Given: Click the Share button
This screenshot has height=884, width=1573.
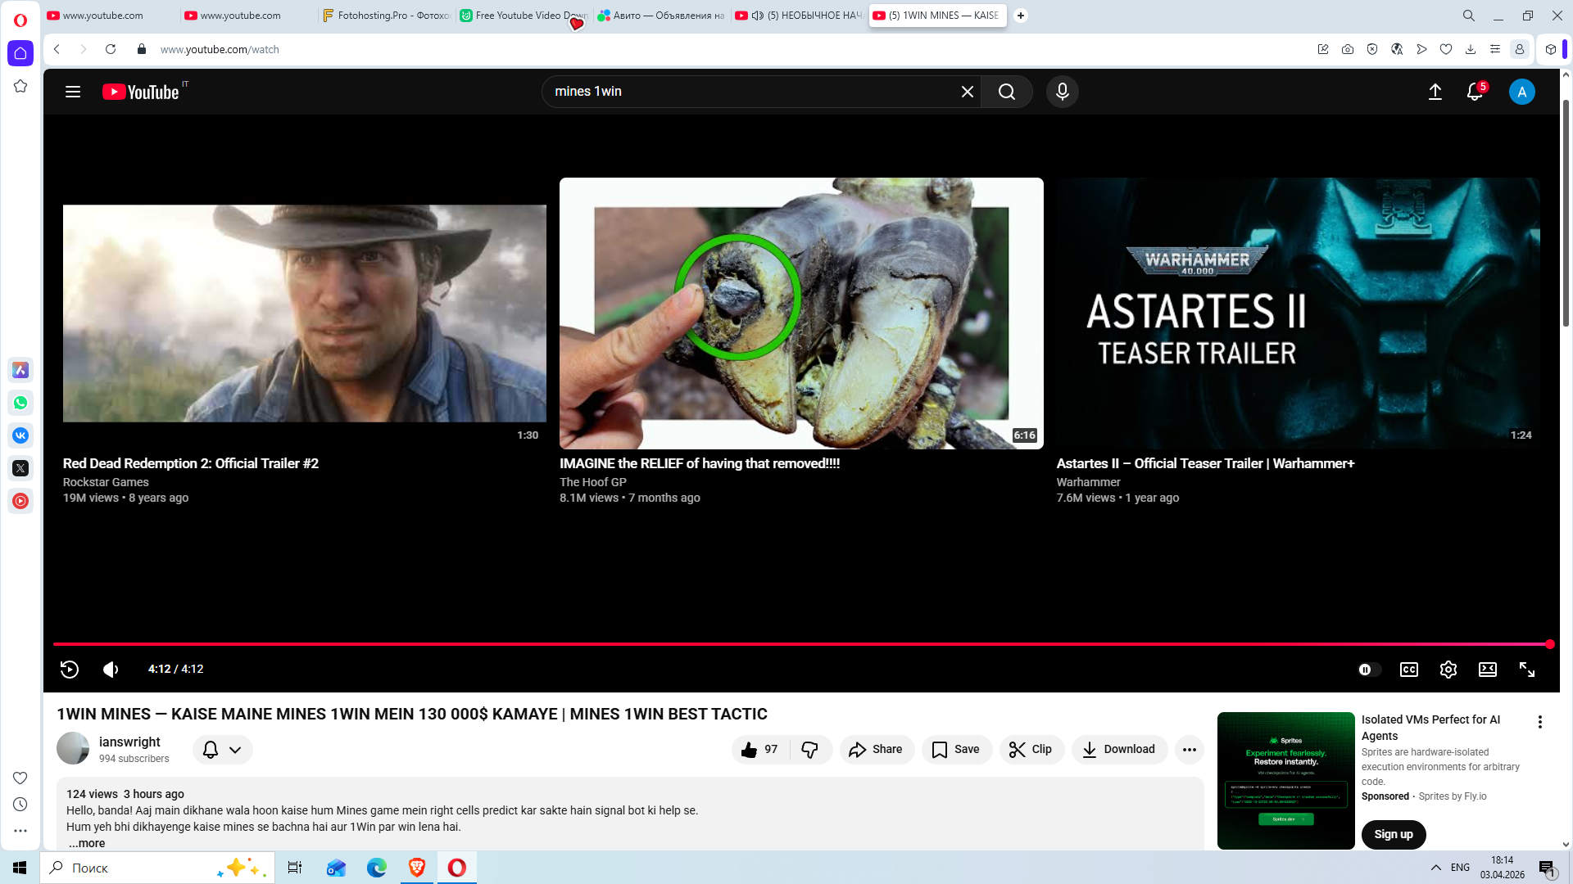Looking at the screenshot, I should [876, 750].
